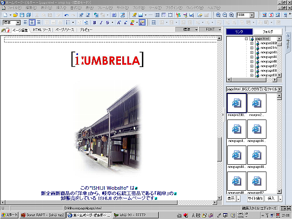Open the ツール menu

coord(155,8)
